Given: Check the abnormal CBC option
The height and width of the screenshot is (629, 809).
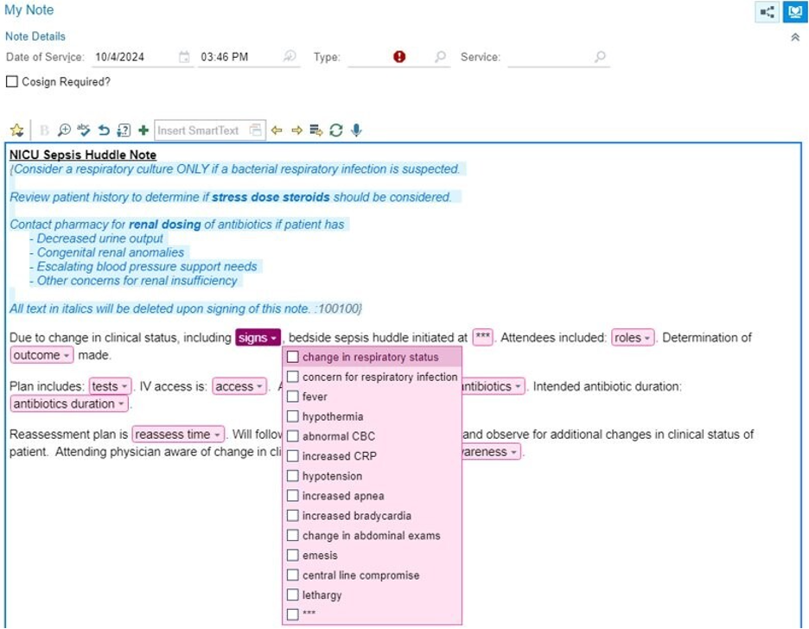Looking at the screenshot, I should (292, 436).
